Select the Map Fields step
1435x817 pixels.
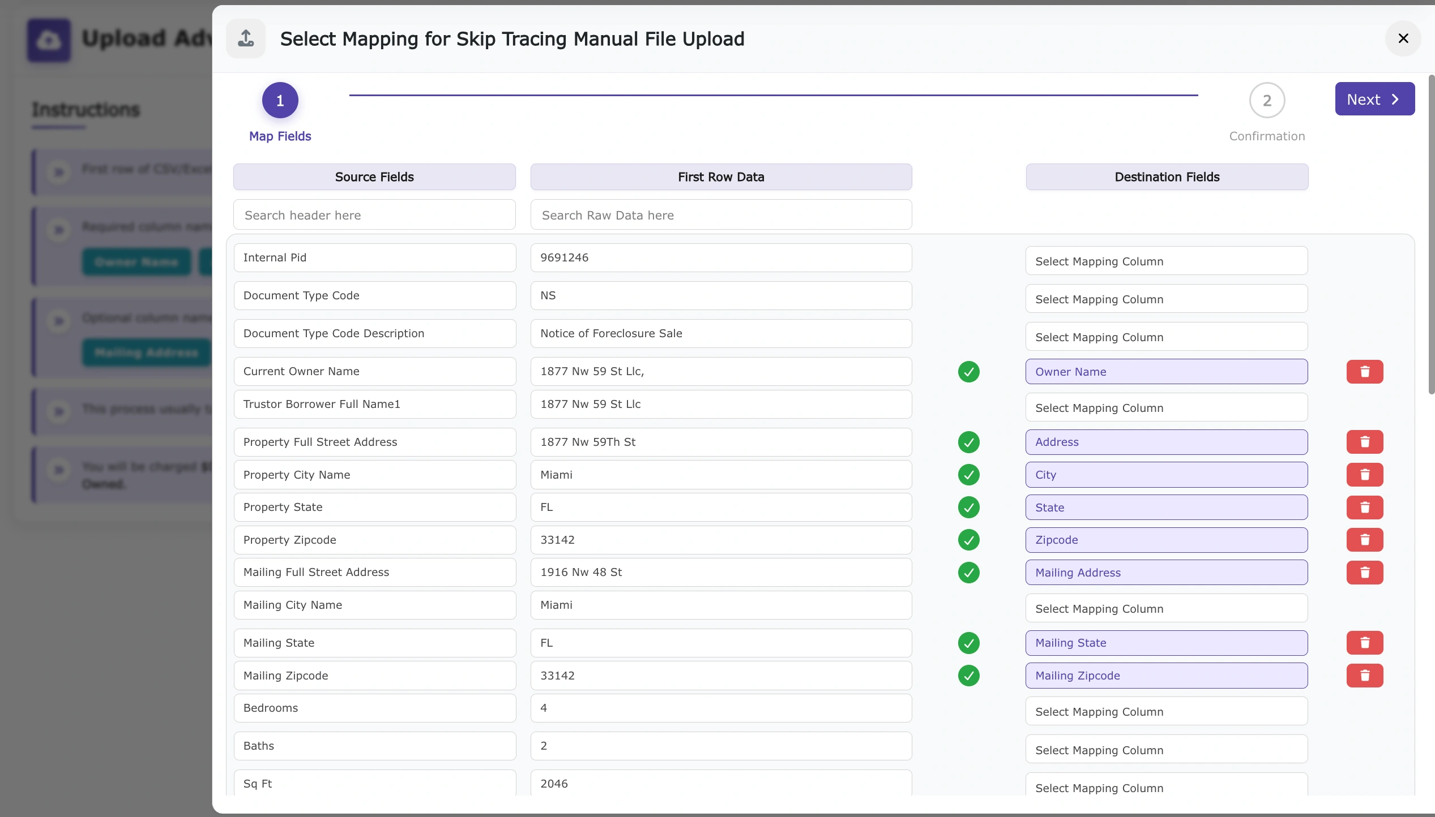(x=280, y=100)
